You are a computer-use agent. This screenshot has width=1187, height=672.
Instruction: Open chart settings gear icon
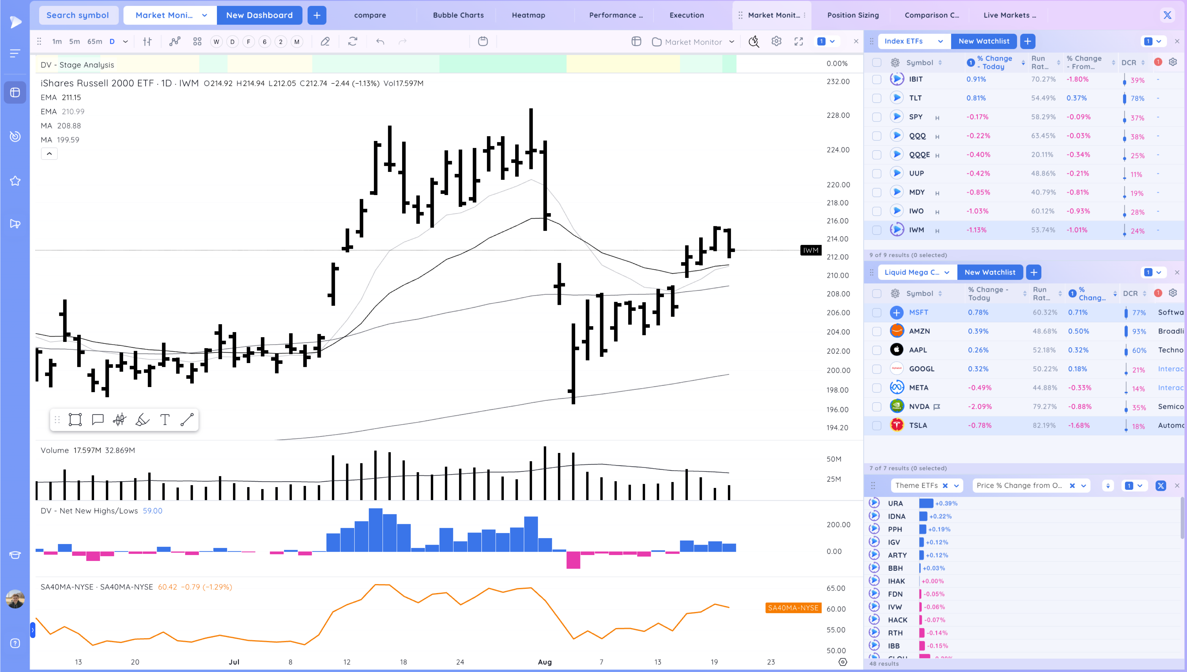pyautogui.click(x=776, y=42)
